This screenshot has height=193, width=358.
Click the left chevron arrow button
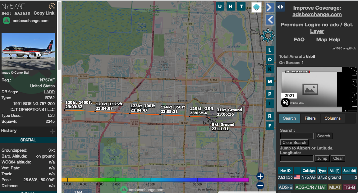pos(270,20)
